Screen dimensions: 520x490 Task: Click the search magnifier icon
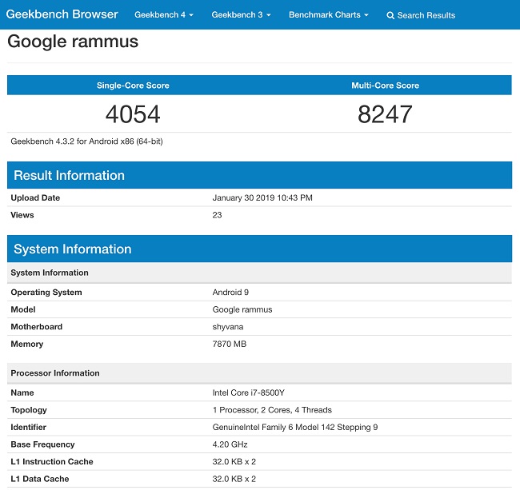(390, 16)
